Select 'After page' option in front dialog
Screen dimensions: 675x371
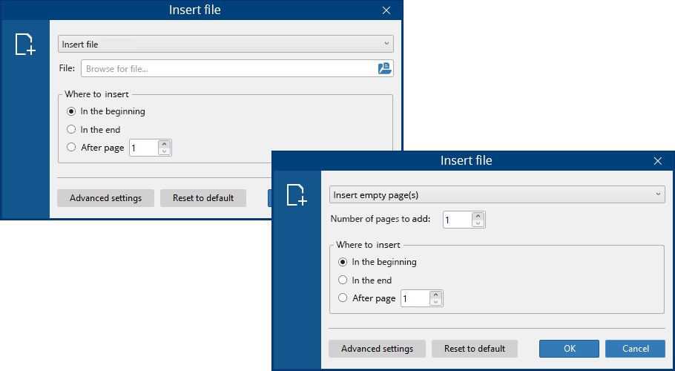(x=343, y=298)
